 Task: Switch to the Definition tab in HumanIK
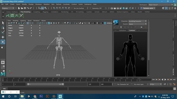(x=123, y=30)
